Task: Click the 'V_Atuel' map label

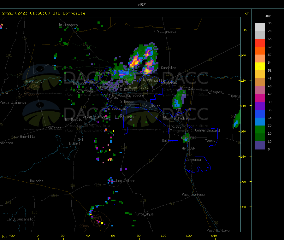Action: click(162, 117)
